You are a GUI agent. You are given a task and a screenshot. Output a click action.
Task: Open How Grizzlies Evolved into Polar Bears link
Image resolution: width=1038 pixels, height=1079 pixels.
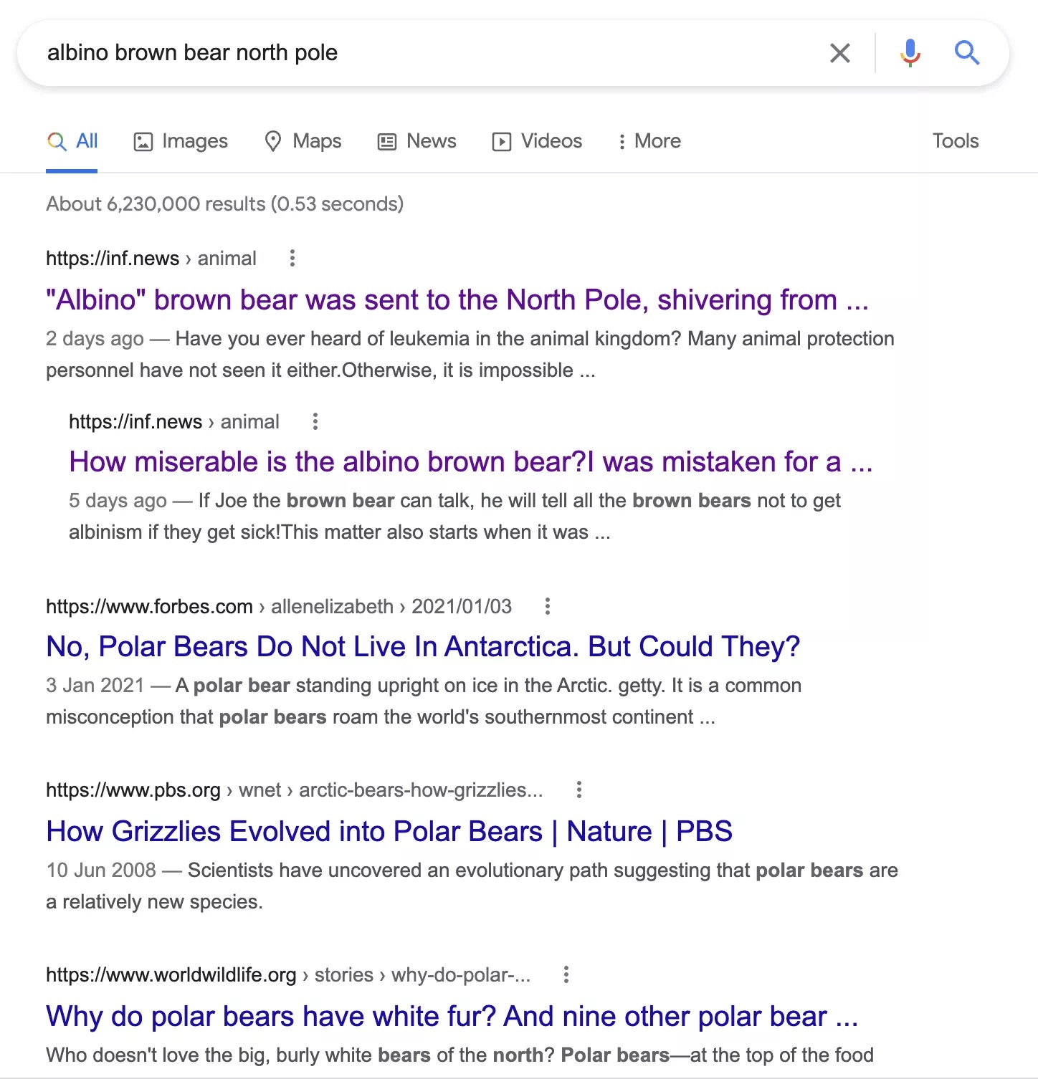pyautogui.click(x=389, y=831)
